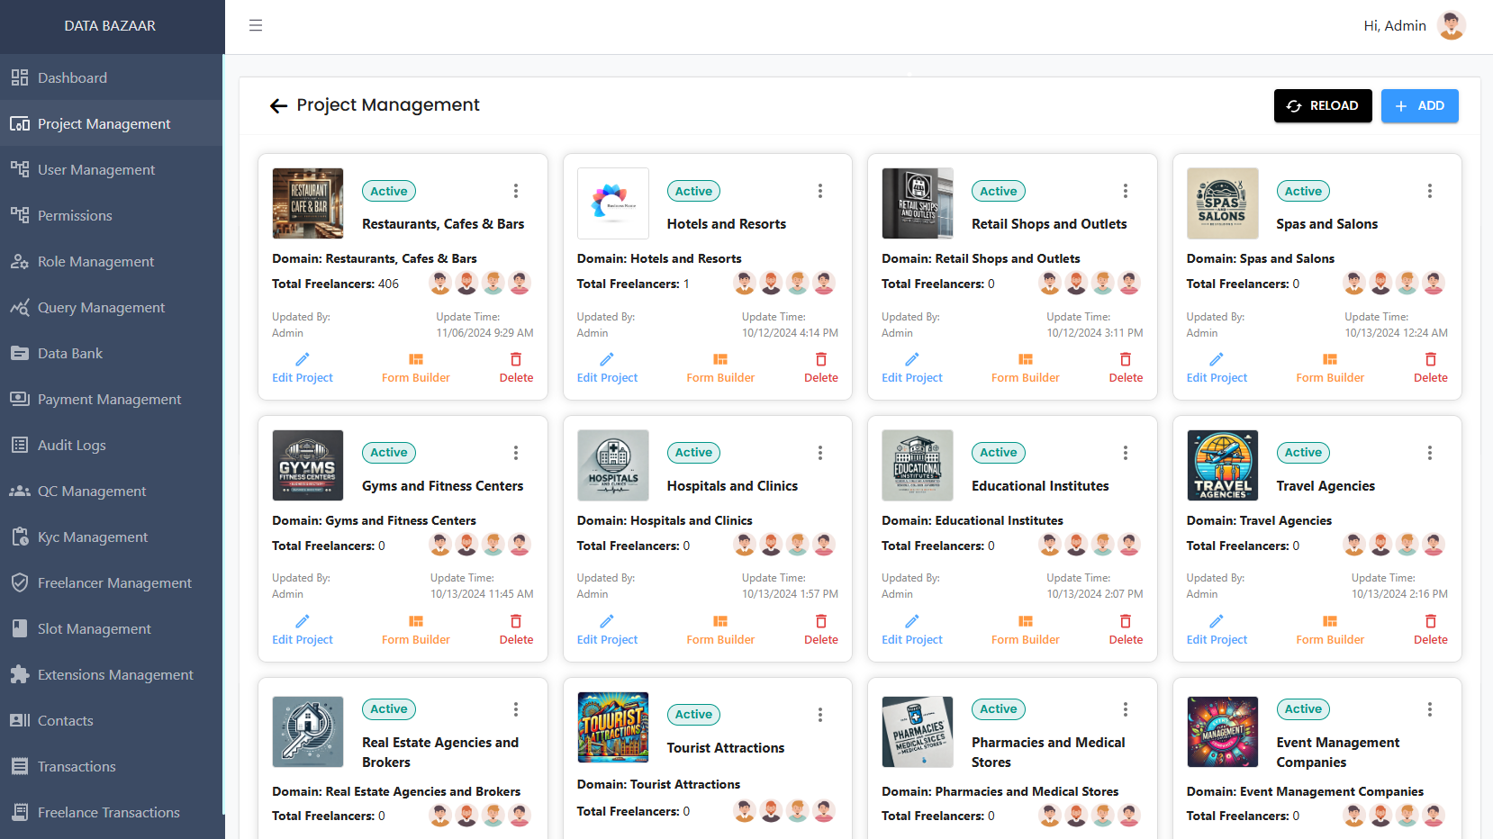Click the ADD project button
The height and width of the screenshot is (839, 1493).
tap(1419, 106)
